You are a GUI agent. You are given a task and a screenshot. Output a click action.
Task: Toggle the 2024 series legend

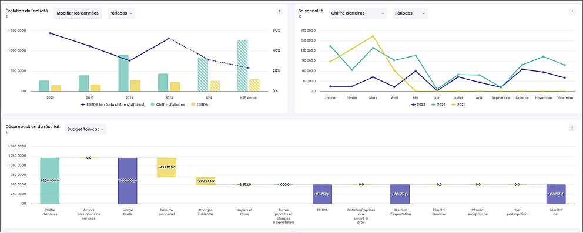(x=439, y=104)
